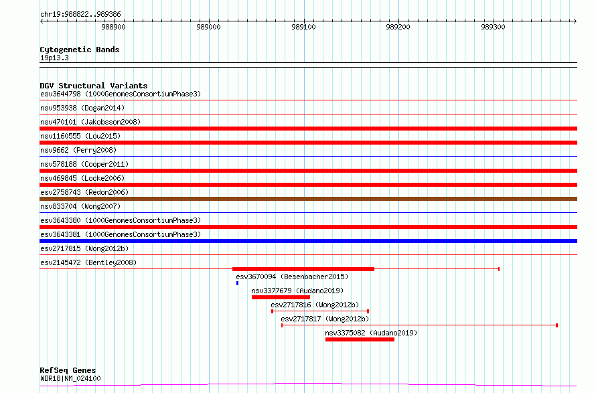Open nsv1160555 (Lou2015) variant details
Viewport: 596px width, 393px height.
click(x=80, y=136)
